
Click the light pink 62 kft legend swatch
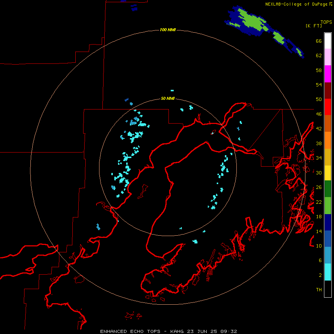click(328, 57)
